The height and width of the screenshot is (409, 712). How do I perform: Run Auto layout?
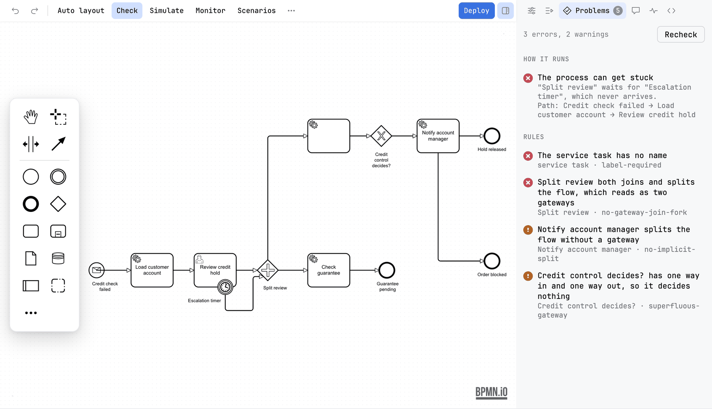pos(81,11)
